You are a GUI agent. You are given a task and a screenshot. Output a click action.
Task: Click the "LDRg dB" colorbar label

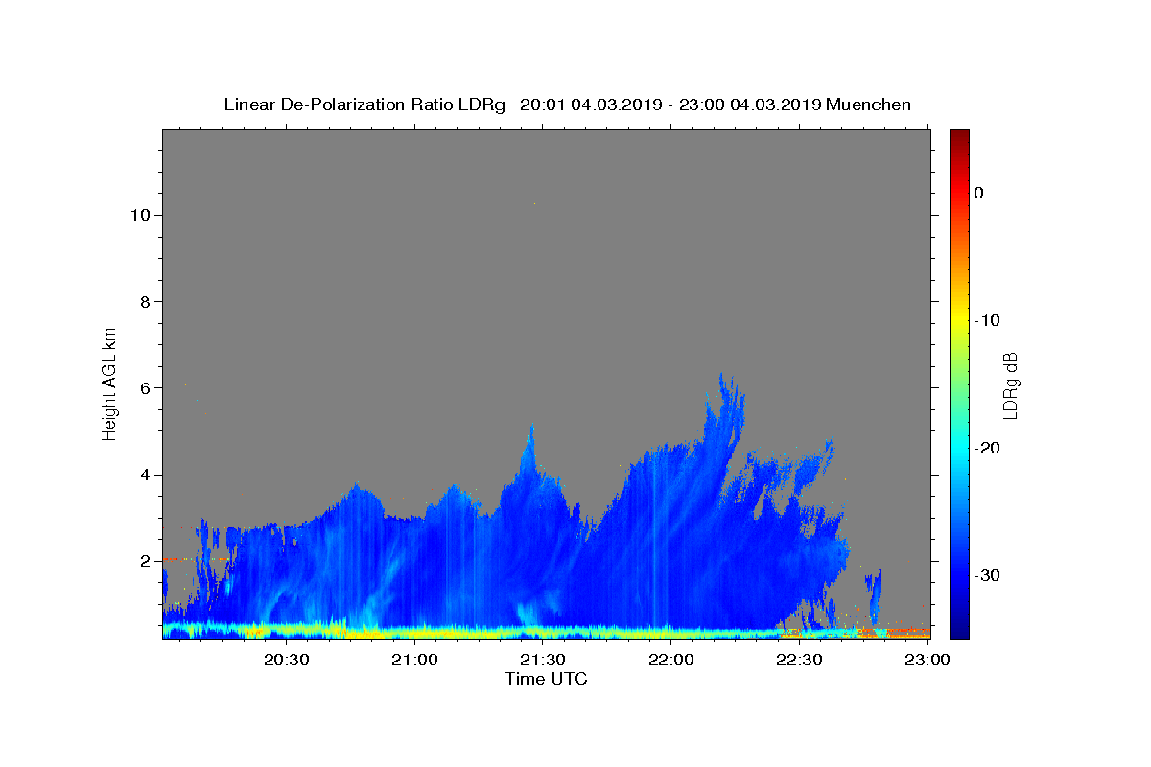(1009, 385)
